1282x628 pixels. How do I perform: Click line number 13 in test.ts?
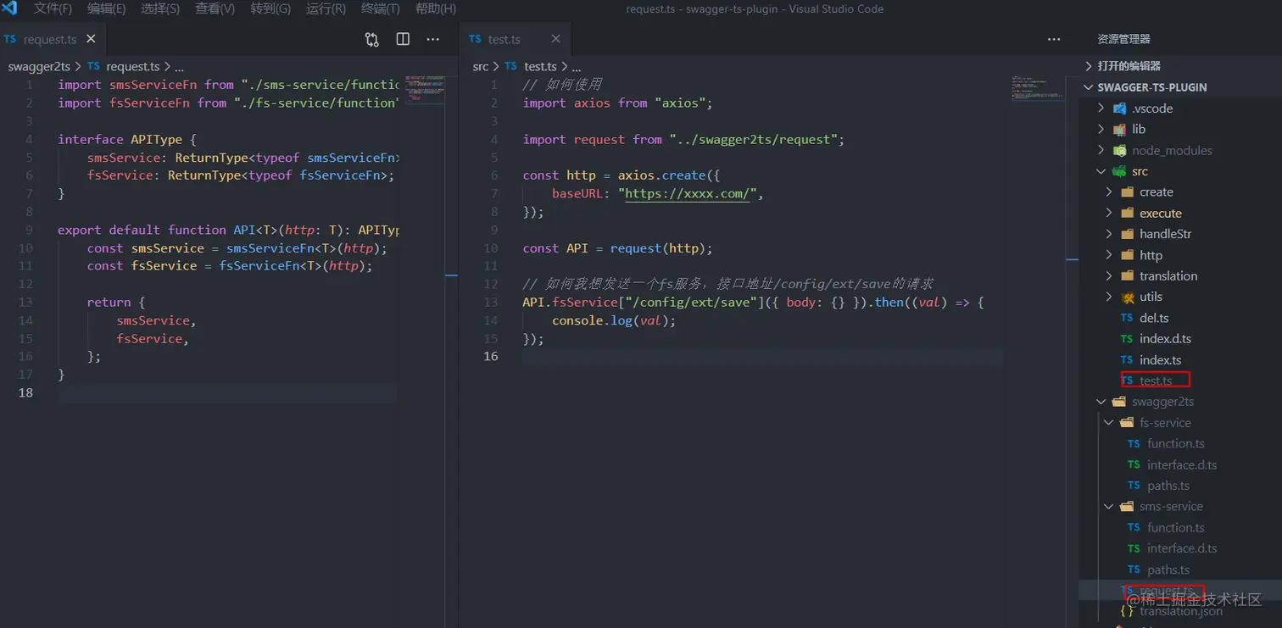pyautogui.click(x=491, y=303)
